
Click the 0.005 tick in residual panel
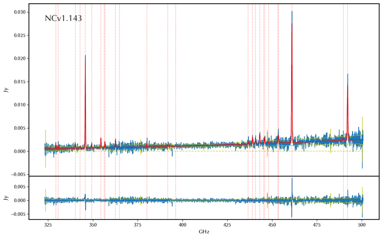click(x=20, y=187)
